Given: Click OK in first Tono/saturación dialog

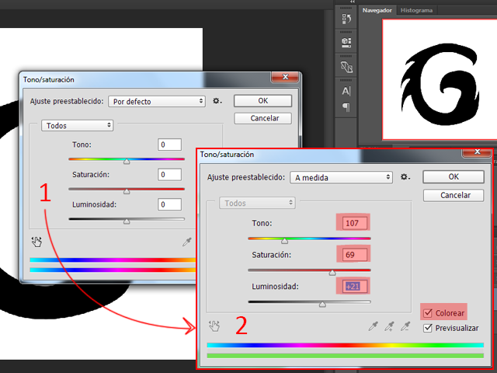Looking at the screenshot, I should pos(262,101).
